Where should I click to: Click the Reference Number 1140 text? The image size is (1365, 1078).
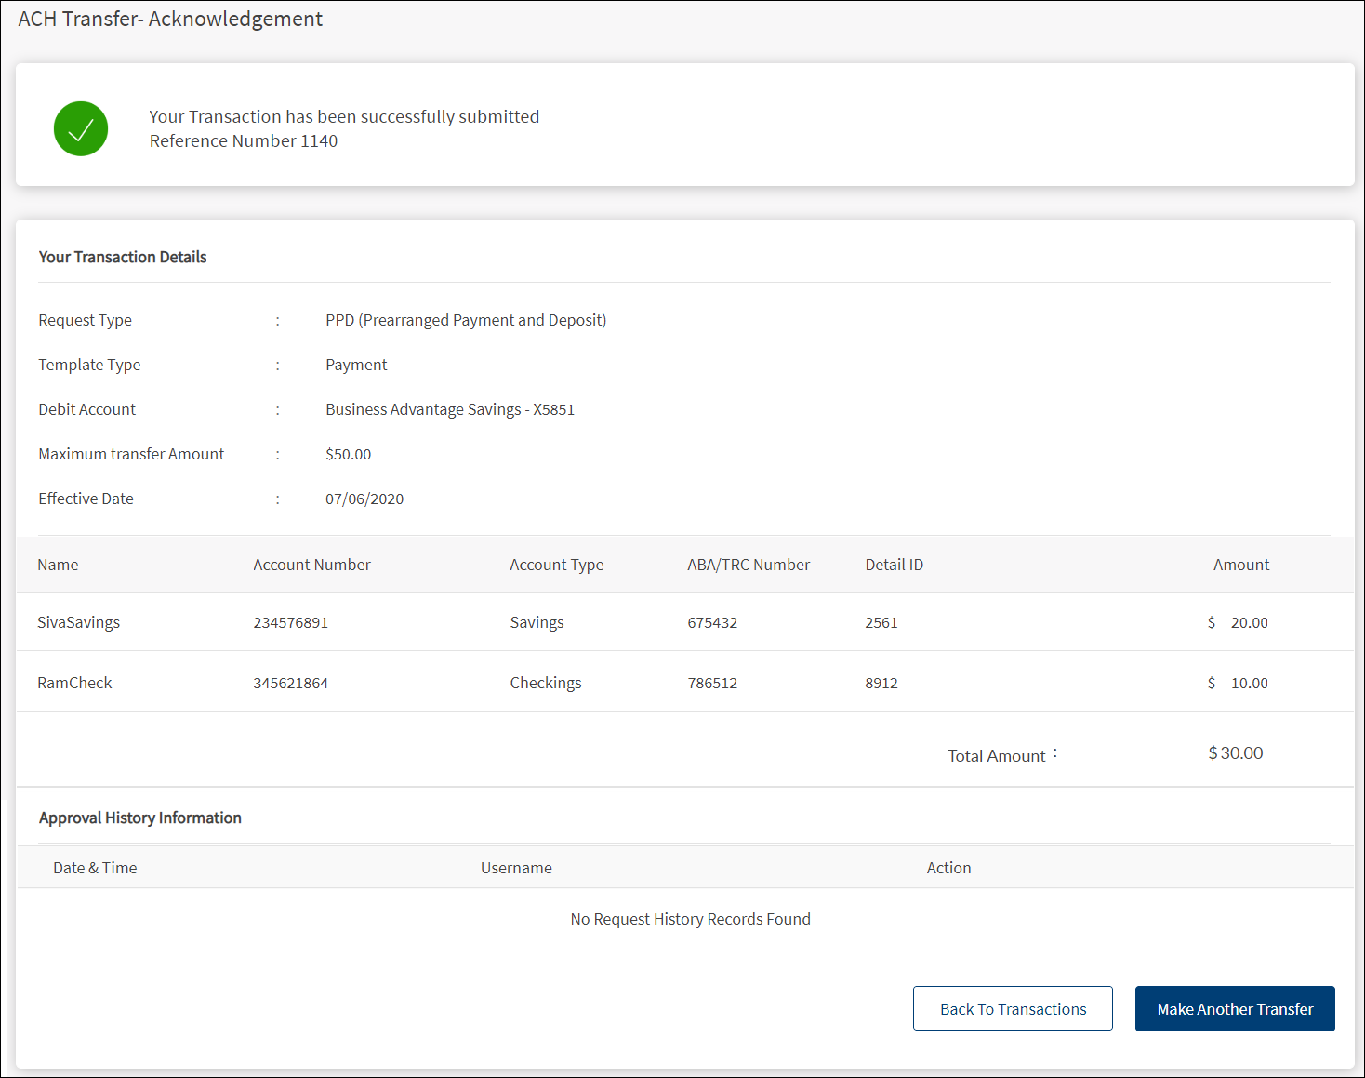244,141
